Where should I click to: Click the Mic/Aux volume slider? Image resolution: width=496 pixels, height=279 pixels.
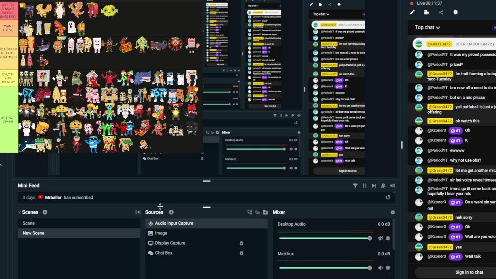tap(325, 268)
